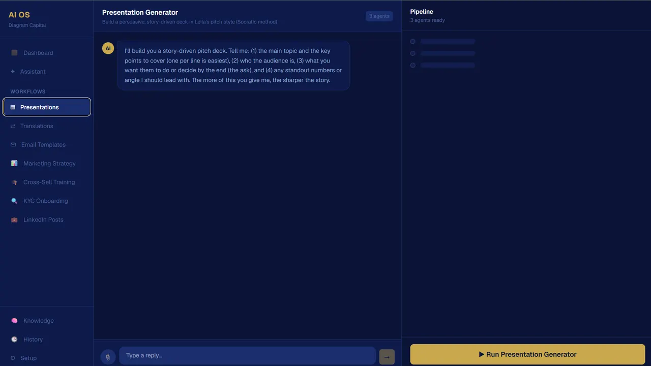Open the Knowledge section

click(x=47, y=321)
